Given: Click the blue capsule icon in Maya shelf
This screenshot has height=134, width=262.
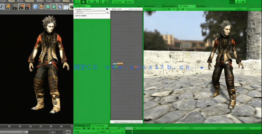Looking at the screenshot, I should tap(60, 7).
